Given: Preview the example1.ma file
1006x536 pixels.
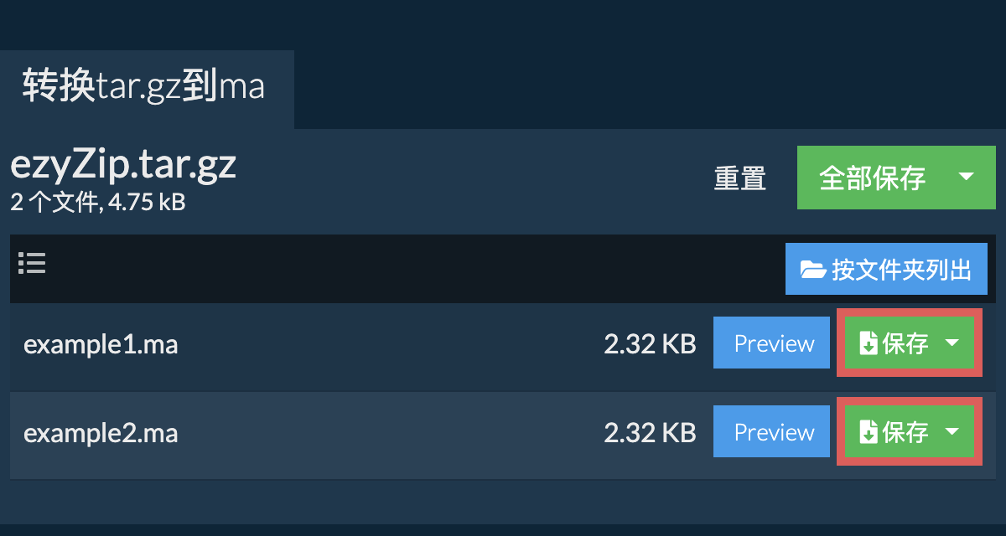Looking at the screenshot, I should tap(774, 343).
